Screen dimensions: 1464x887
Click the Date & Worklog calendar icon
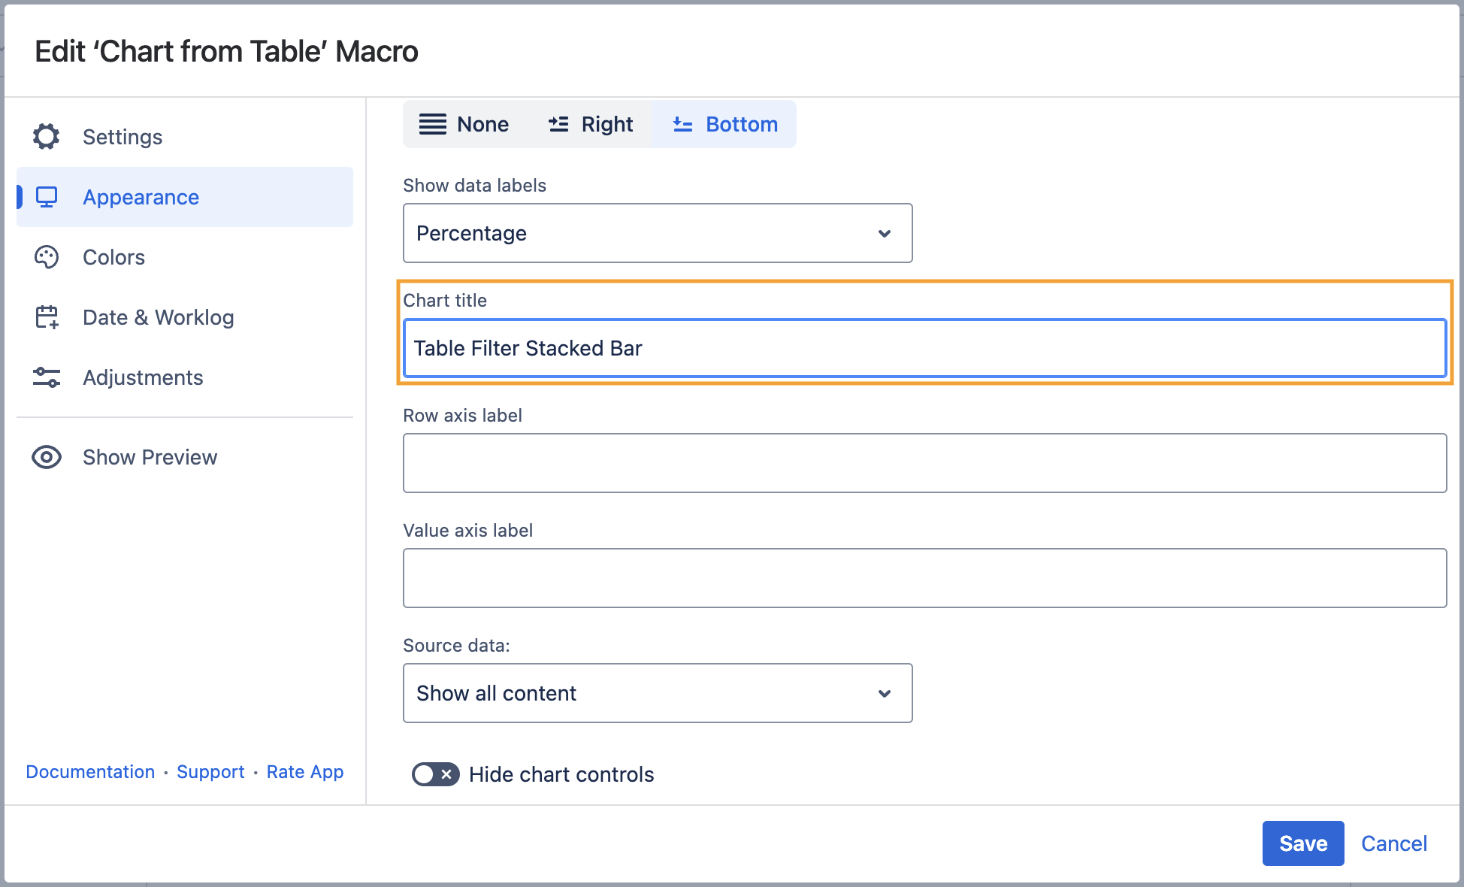click(47, 317)
